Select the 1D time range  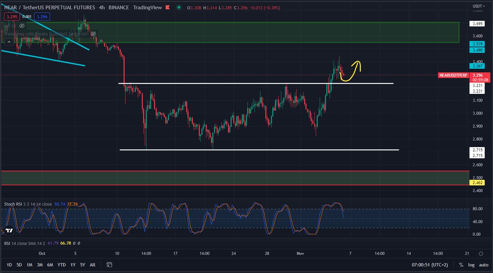(x=9, y=265)
